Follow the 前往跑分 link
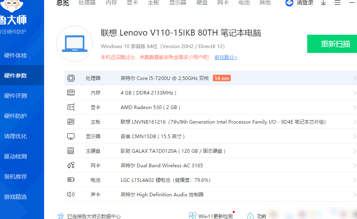Viewport: 357px width, 219px height. coord(226,57)
